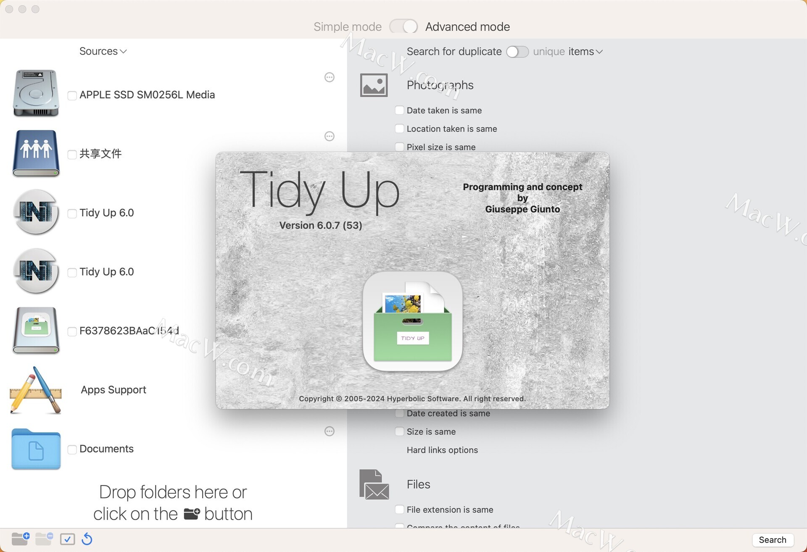Screen dimensions: 807x552
Task: Click the 'Documents' source label
Action: pos(106,449)
